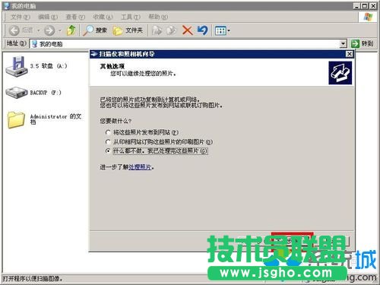The image size is (380, 285).
Task: Go up one folder level icon
Action: 71,30
